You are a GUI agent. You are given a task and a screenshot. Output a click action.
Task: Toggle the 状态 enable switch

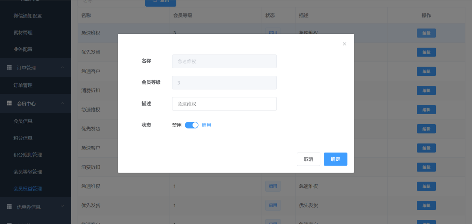click(x=191, y=125)
